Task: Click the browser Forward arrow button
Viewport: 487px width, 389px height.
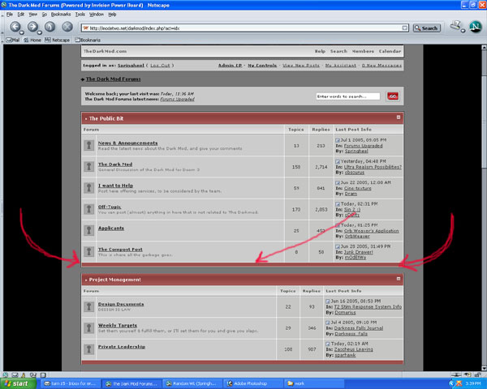Action: pos(32,27)
